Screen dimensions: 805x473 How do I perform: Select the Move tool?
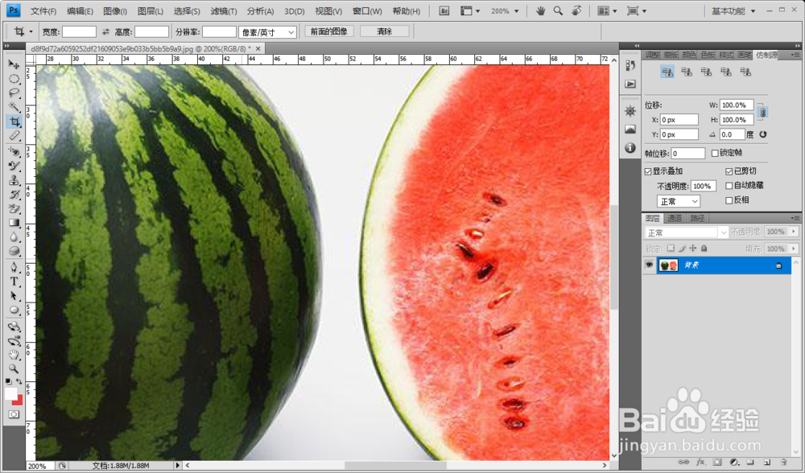(x=14, y=64)
